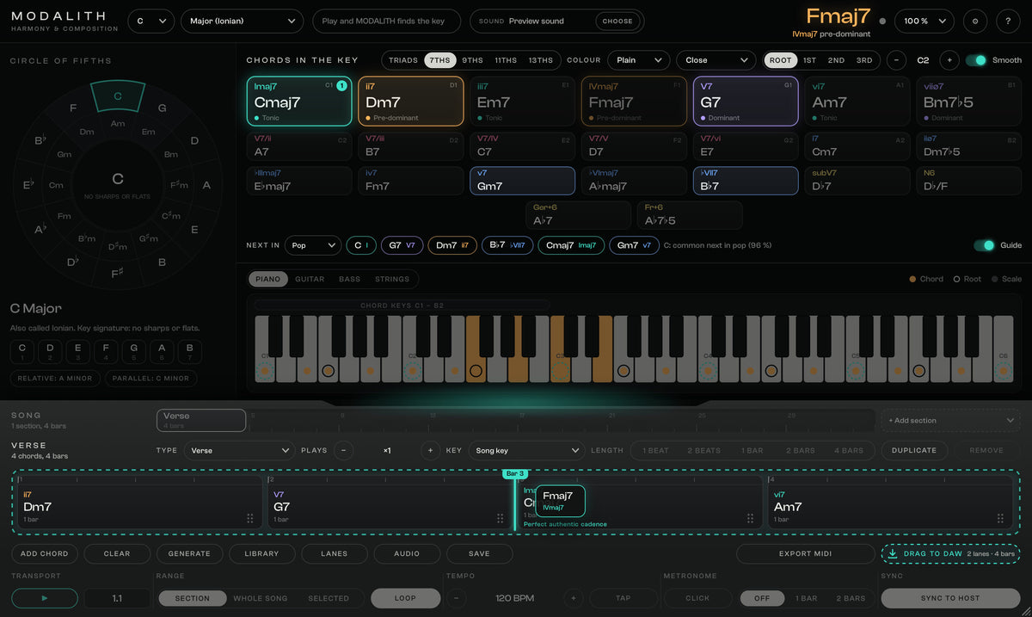1032x617 pixels.
Task: Click the key-detection field reading "Play and MODALITH finds the key"
Action: click(x=387, y=21)
